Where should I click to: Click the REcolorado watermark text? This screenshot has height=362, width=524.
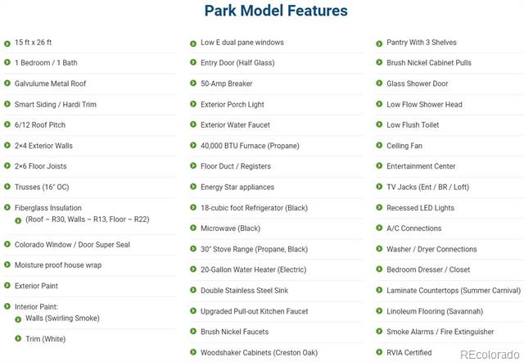[x=490, y=355]
